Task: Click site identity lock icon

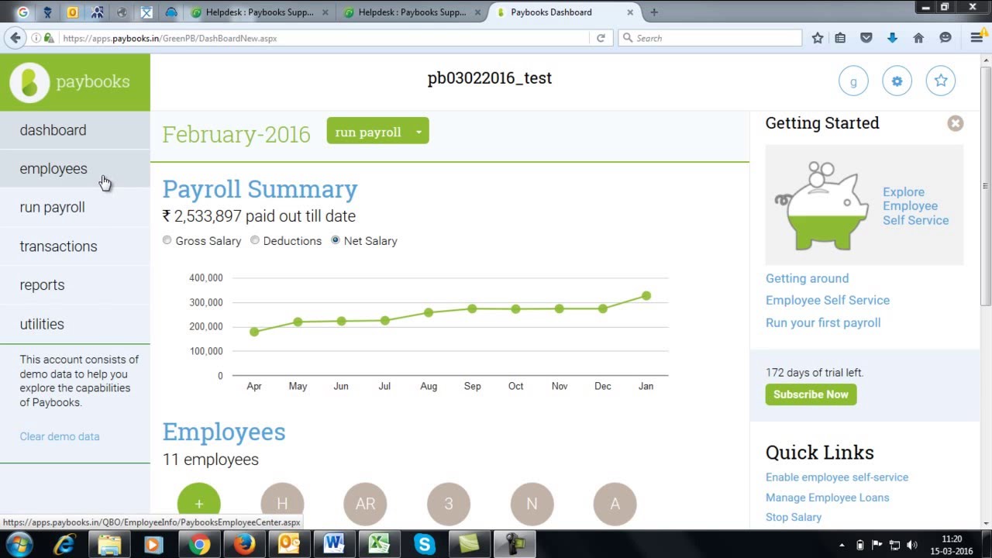Action: pyautogui.click(x=49, y=38)
